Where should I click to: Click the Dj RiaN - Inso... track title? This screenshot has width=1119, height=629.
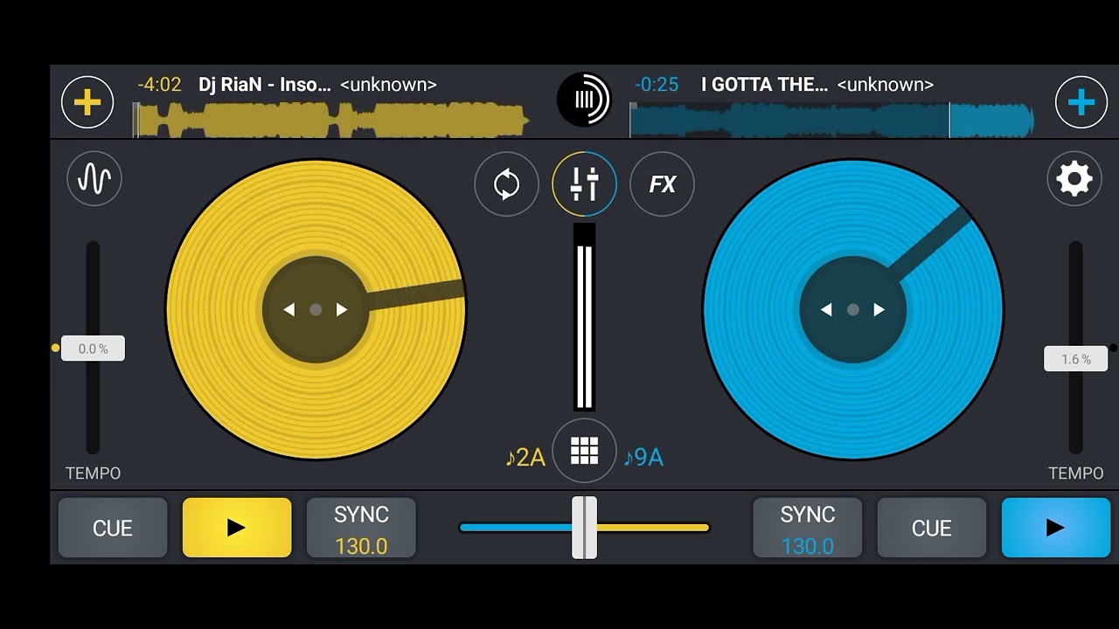coord(265,85)
